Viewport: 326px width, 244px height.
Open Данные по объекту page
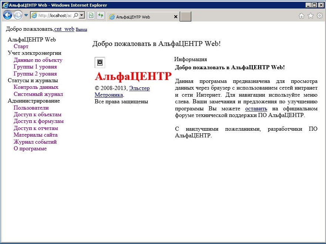point(38,60)
